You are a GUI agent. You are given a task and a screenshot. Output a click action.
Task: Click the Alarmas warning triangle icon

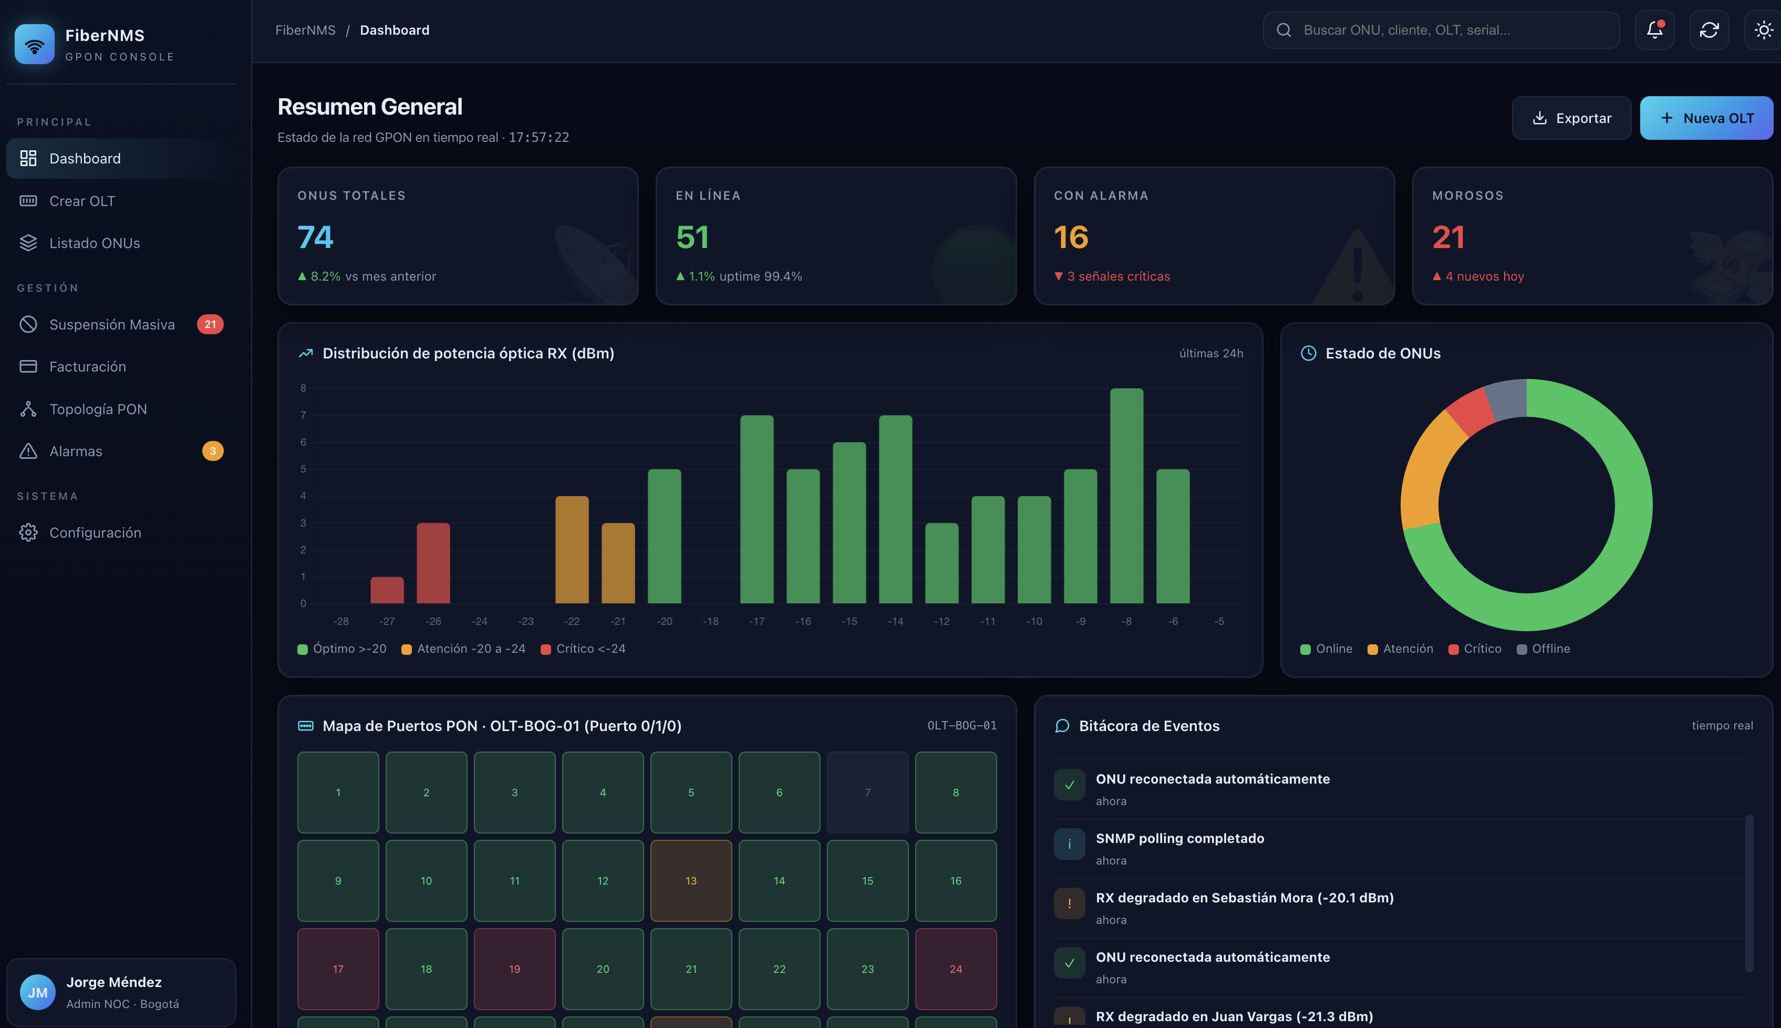(x=28, y=451)
